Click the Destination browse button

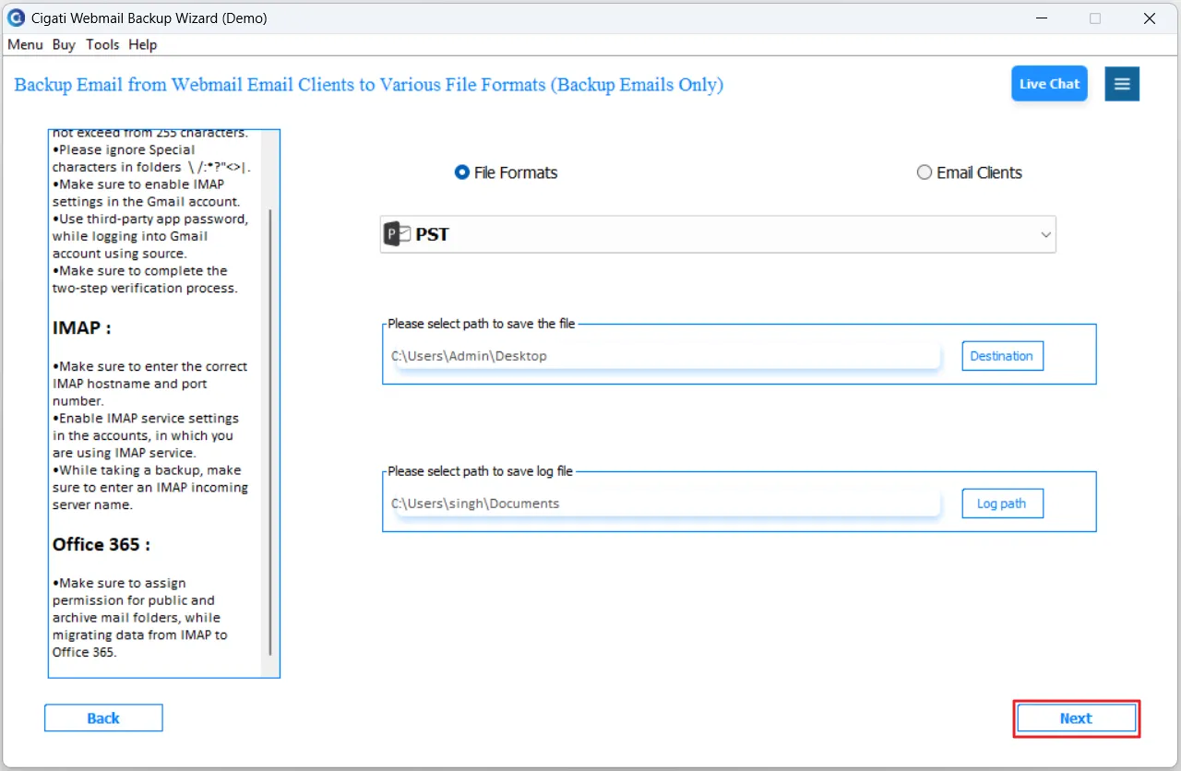click(1002, 356)
